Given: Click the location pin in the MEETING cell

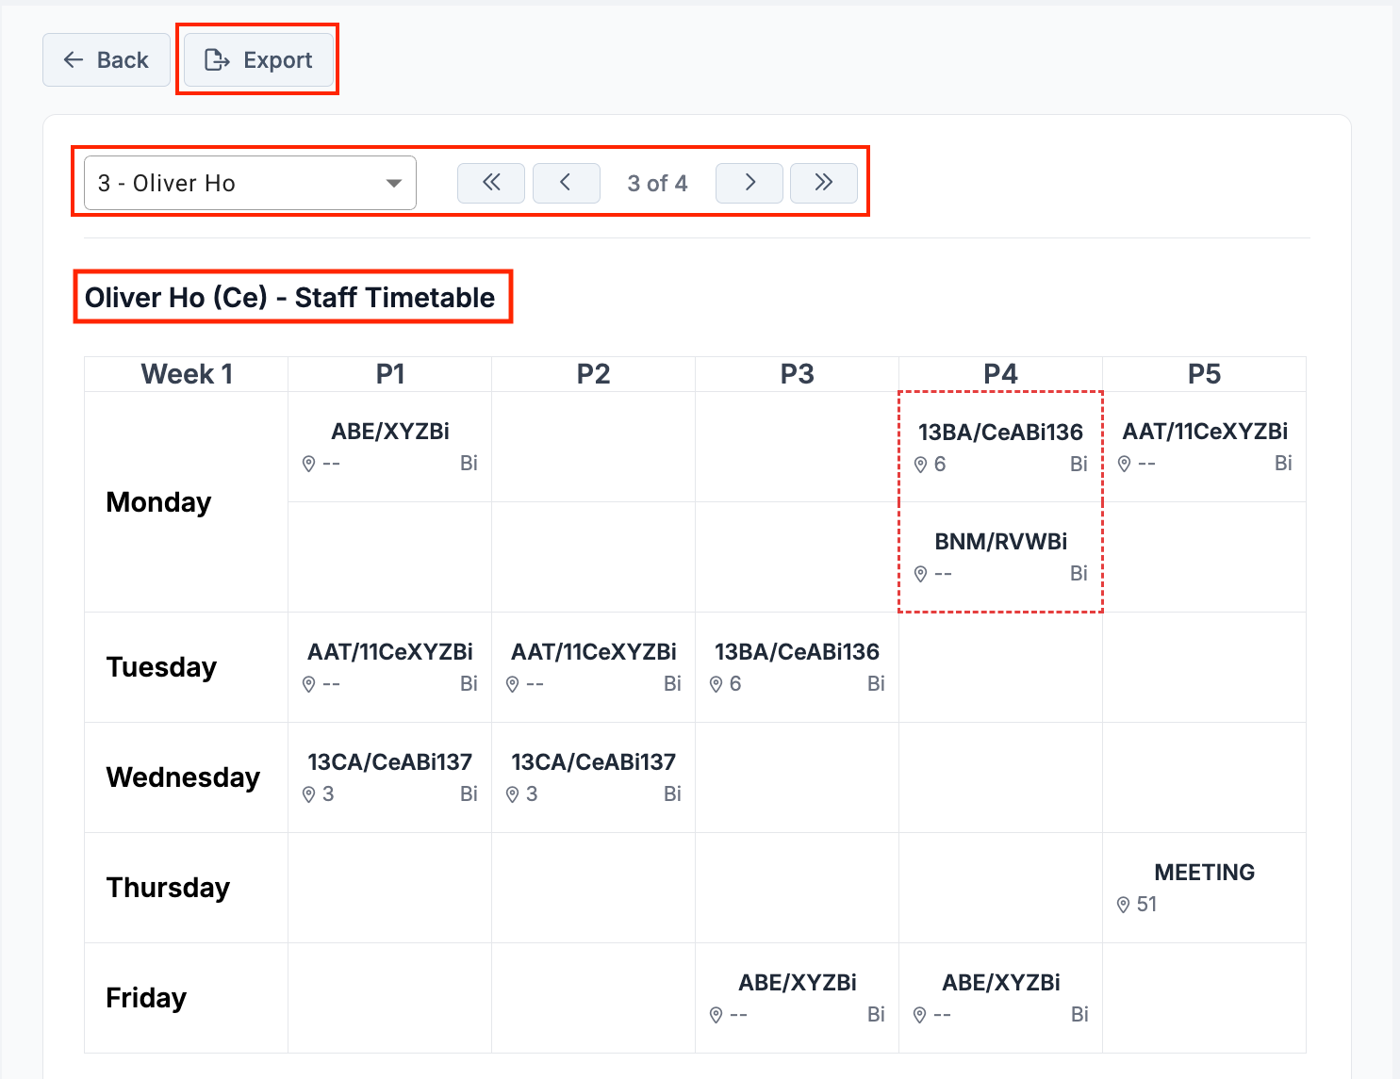Looking at the screenshot, I should tap(1123, 905).
